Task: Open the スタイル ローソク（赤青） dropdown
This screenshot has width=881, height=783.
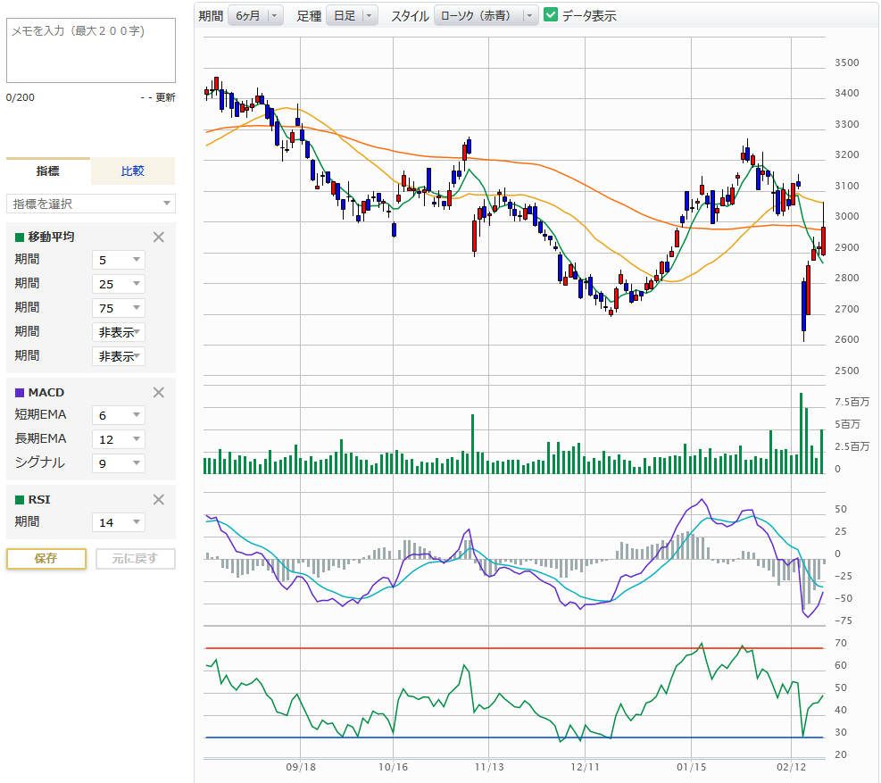Action: [x=486, y=15]
